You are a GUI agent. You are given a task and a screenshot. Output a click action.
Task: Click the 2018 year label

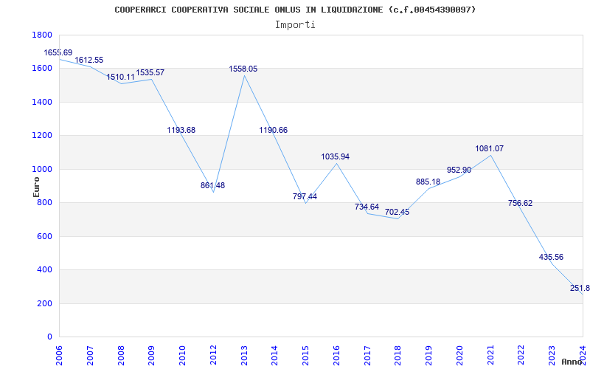click(x=398, y=356)
